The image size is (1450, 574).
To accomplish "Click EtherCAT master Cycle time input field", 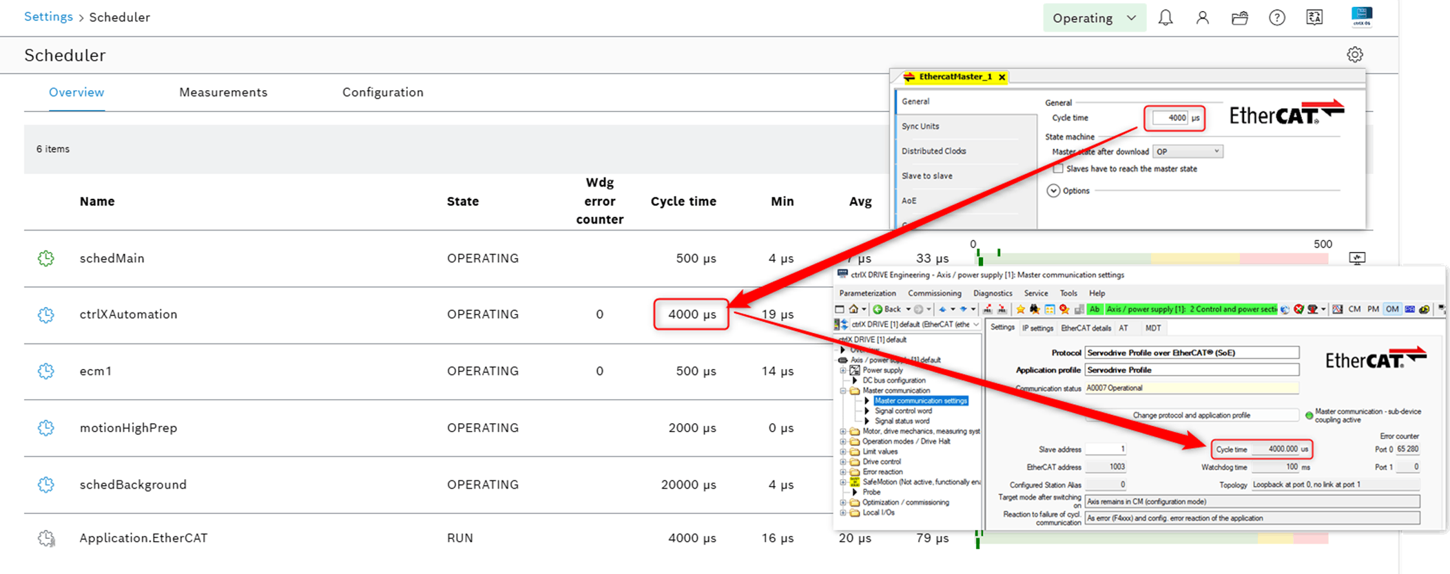I will click(x=1170, y=118).
